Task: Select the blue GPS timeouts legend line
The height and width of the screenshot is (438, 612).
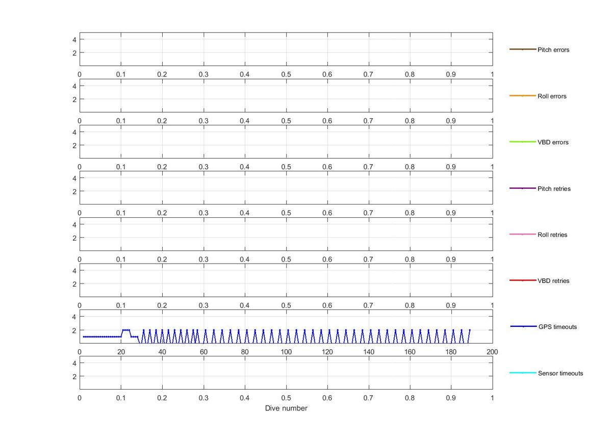Action: [523, 326]
